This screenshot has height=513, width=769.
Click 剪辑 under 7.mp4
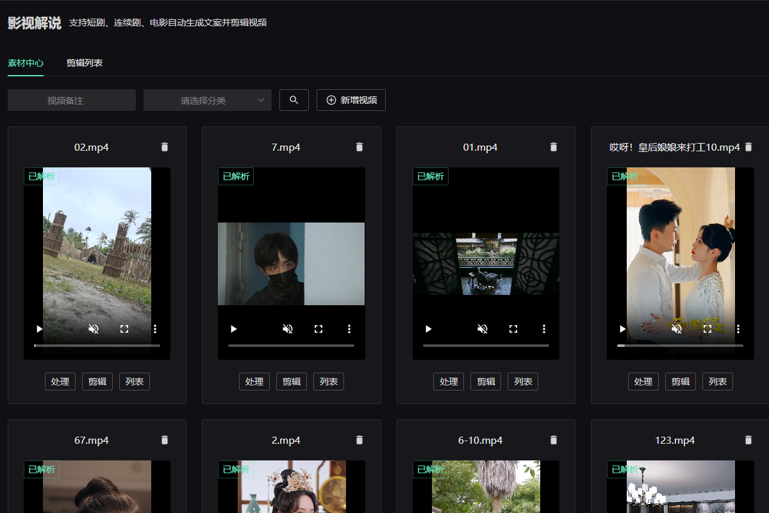[x=292, y=382]
